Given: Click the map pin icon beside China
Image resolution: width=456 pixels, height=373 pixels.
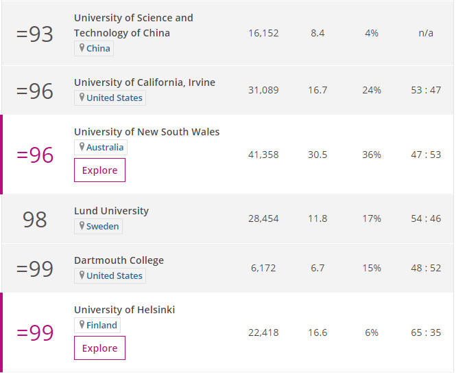Looking at the screenshot, I should click(82, 48).
